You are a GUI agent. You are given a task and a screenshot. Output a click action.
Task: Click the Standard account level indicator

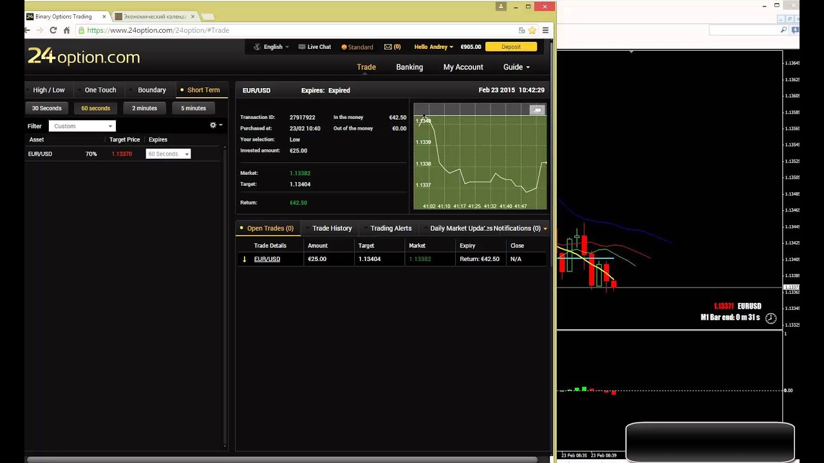357,47
